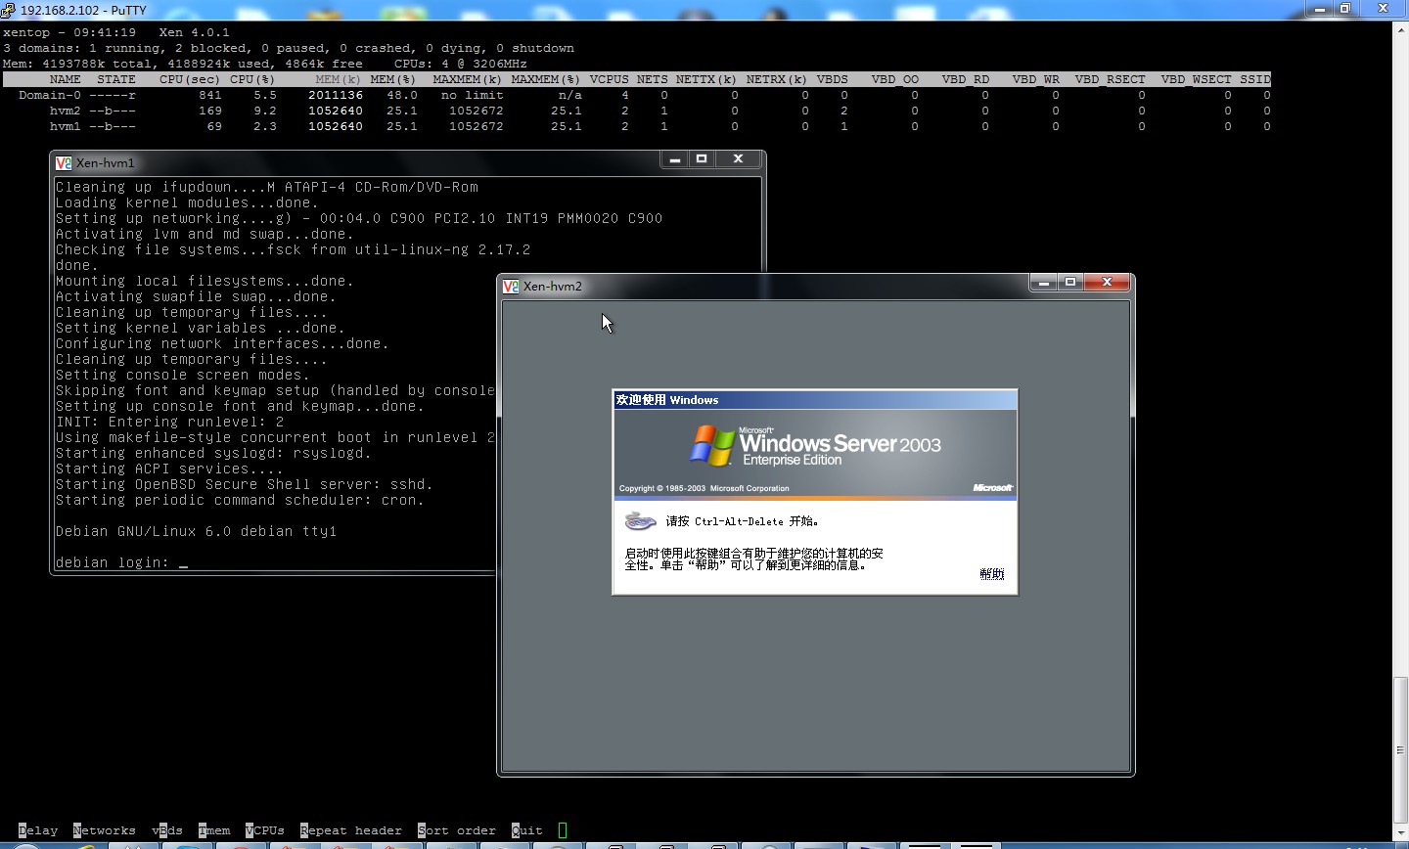Screen dimensions: 1409x849
Task: Click the VCPUS column header
Action: click(610, 79)
